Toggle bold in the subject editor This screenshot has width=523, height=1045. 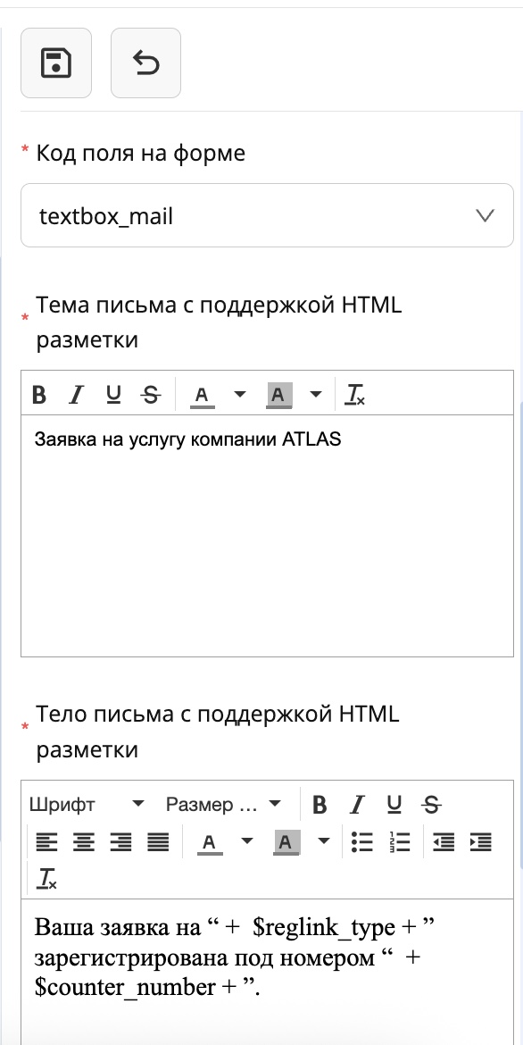(39, 393)
